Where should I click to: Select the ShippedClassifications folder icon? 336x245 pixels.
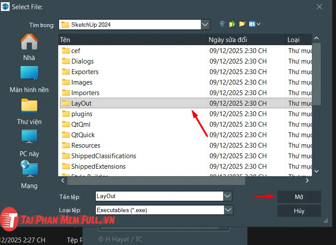click(66, 156)
